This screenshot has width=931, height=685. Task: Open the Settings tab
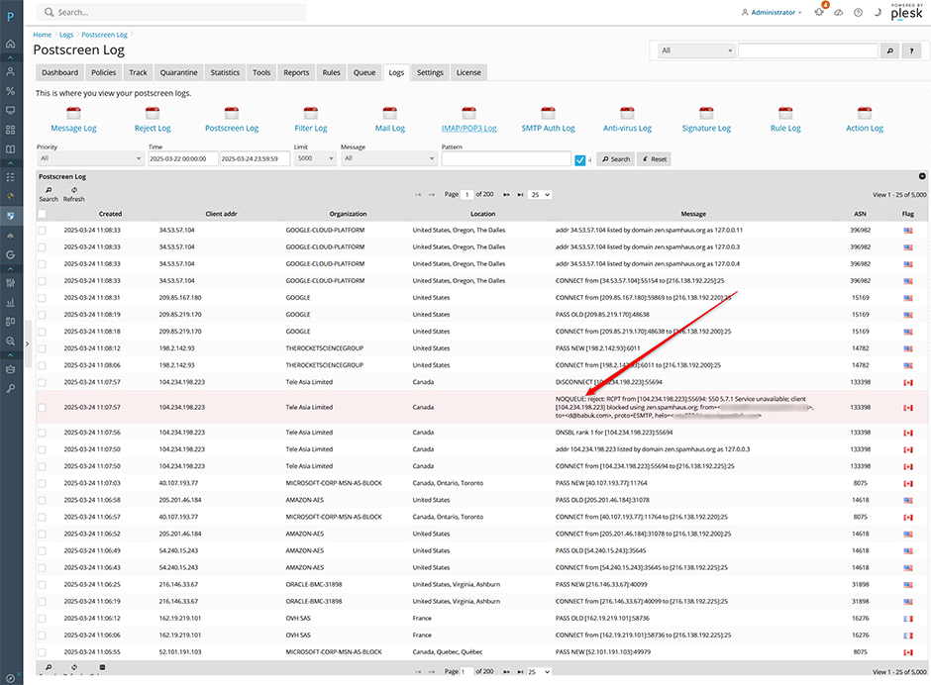430,72
